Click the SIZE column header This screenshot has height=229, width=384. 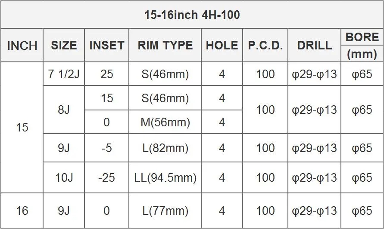[64, 46]
